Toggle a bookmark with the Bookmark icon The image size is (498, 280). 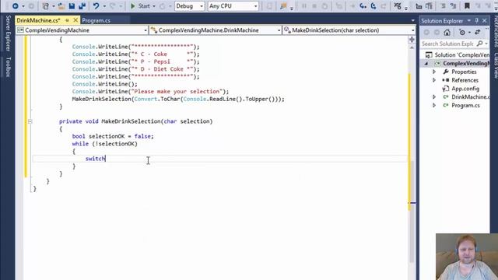(x=467, y=6)
